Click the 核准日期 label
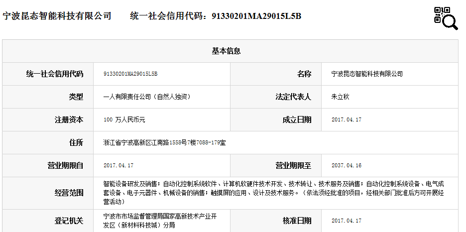Viewport: 466px width, 232px height. point(297,221)
